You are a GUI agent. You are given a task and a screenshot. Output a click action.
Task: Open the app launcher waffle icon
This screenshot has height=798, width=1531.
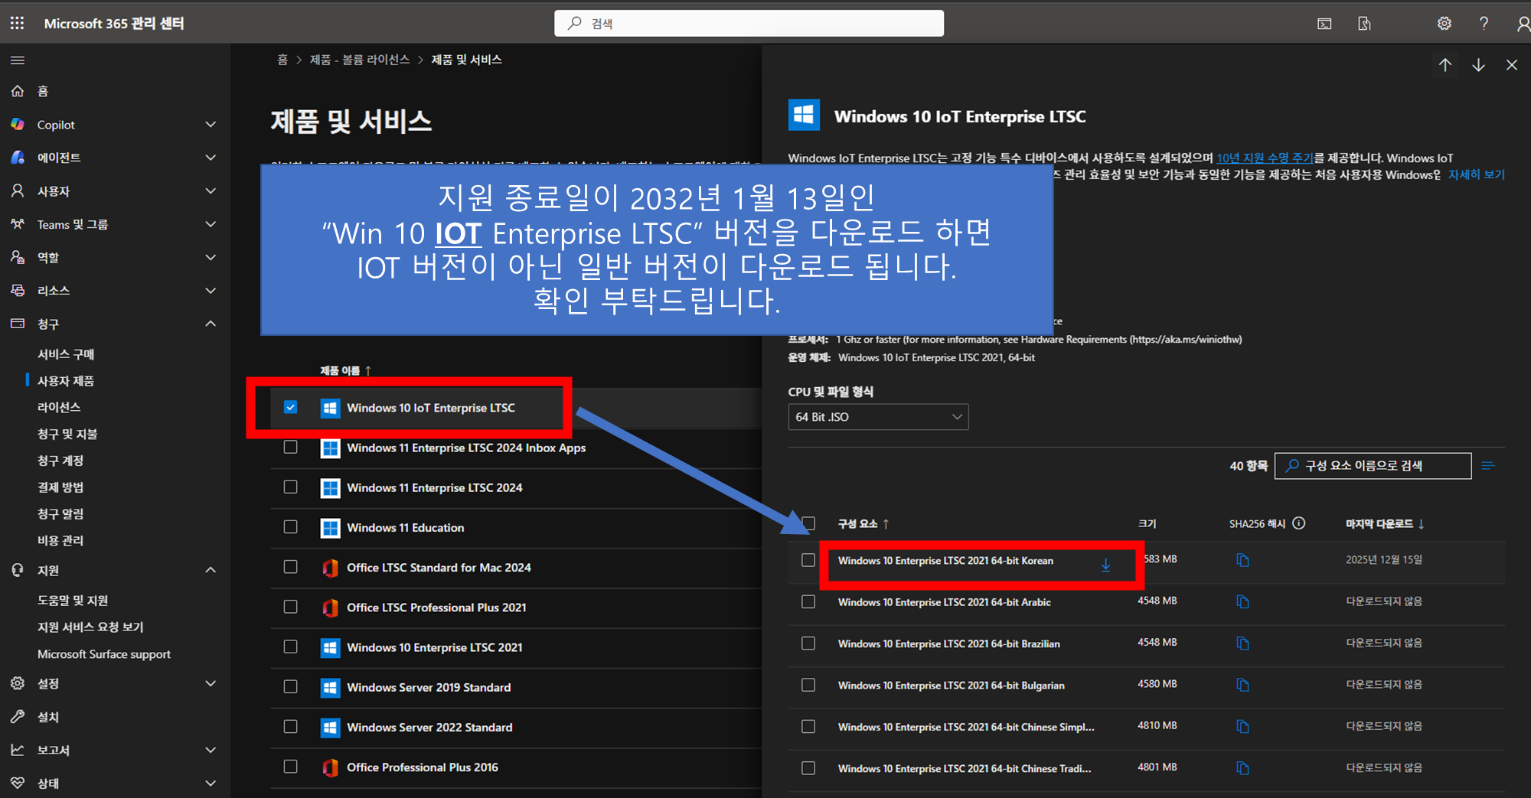pyautogui.click(x=17, y=24)
